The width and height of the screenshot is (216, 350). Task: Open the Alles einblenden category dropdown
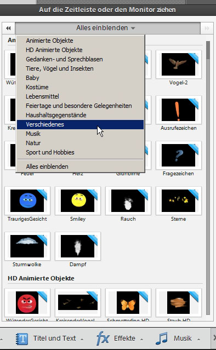click(x=107, y=28)
